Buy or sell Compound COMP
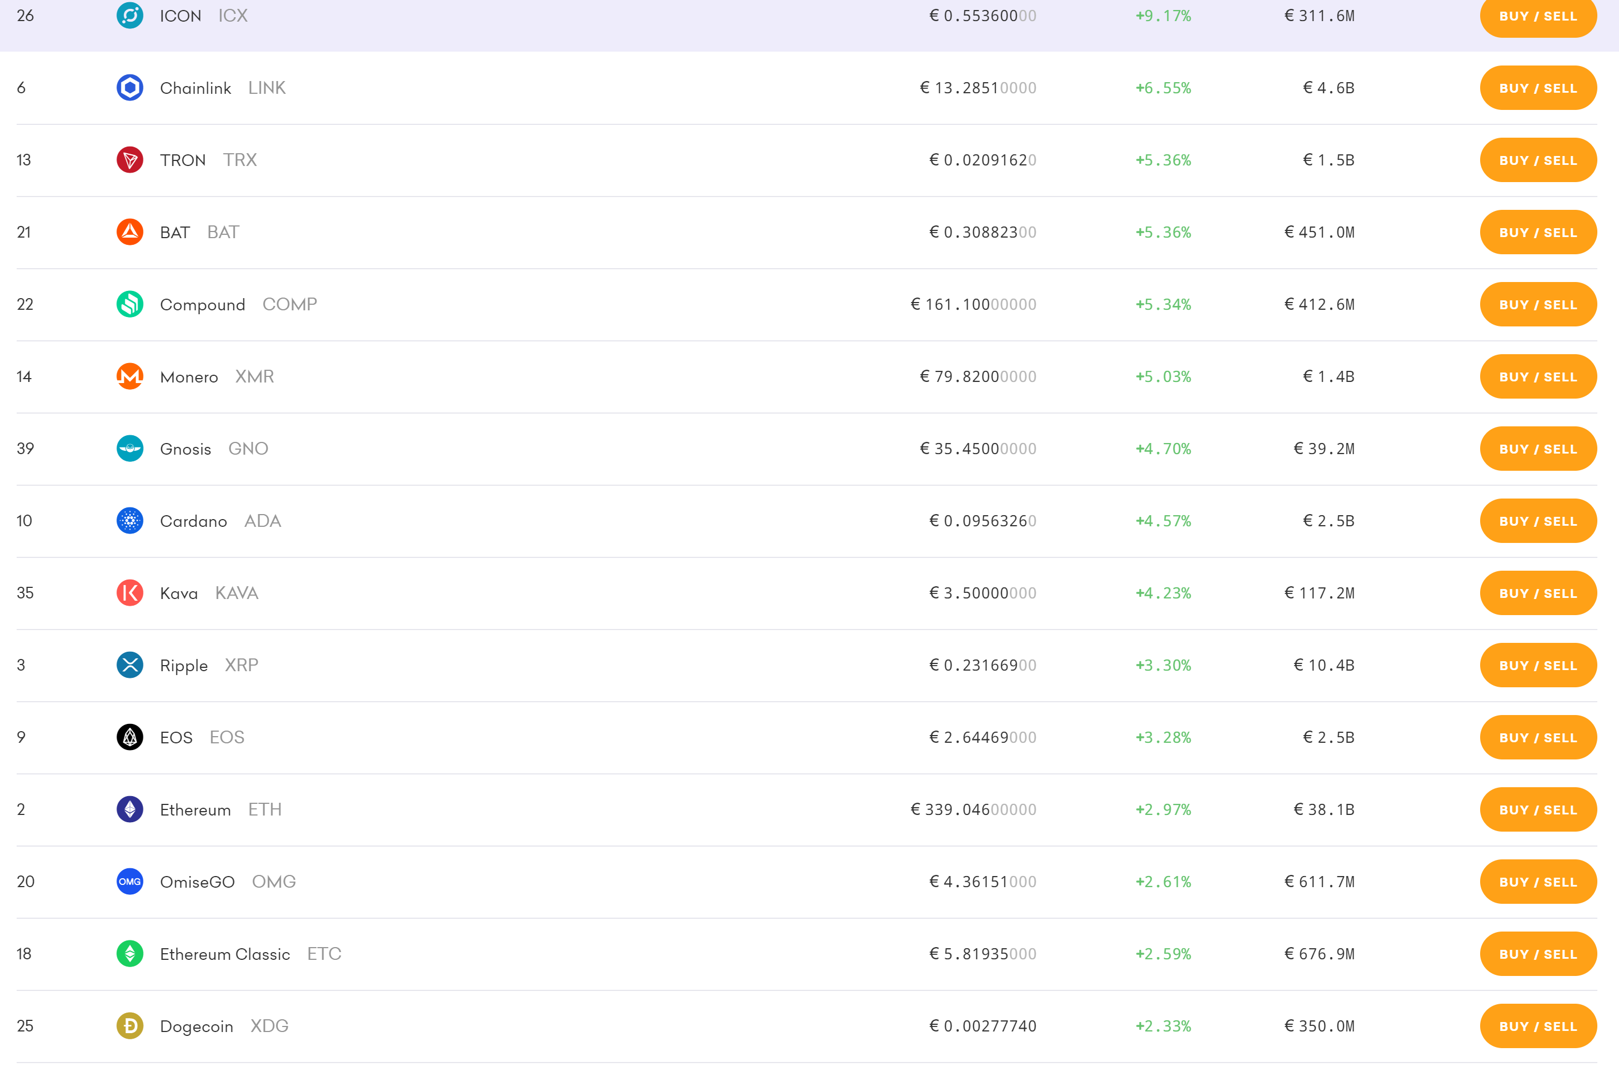The height and width of the screenshot is (1072, 1619). (1538, 304)
